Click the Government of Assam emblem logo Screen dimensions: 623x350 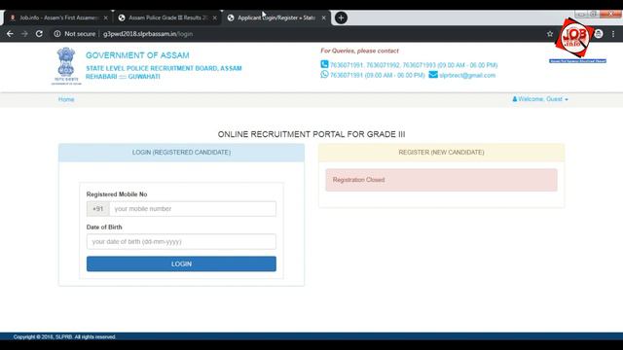pos(66,66)
